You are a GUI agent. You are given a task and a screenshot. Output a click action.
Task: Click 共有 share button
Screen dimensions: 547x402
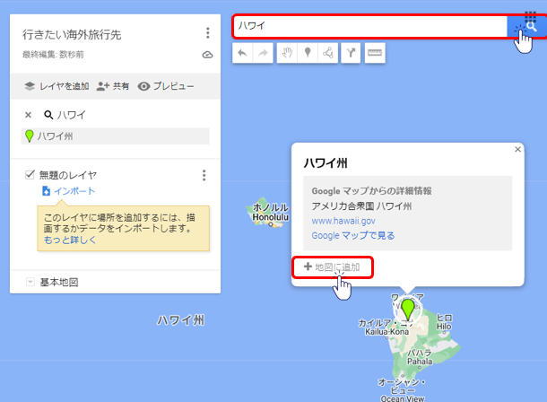tap(113, 86)
